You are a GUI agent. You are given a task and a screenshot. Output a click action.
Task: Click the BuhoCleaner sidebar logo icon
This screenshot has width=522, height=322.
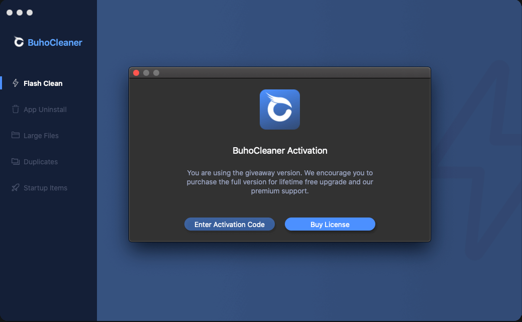(x=19, y=42)
